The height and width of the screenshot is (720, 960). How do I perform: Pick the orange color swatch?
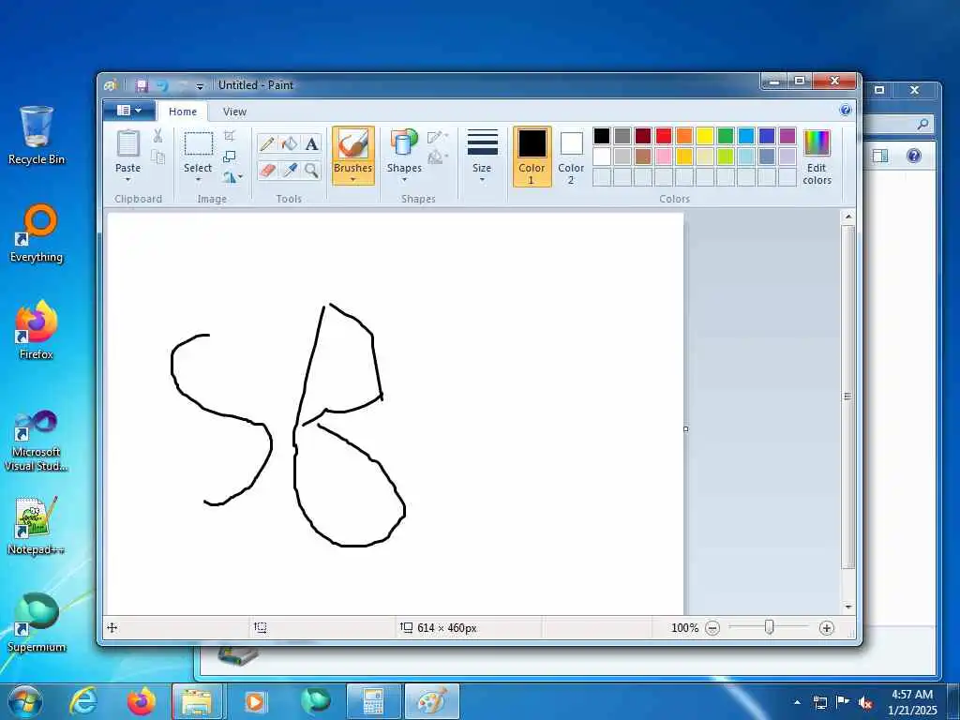click(x=684, y=136)
